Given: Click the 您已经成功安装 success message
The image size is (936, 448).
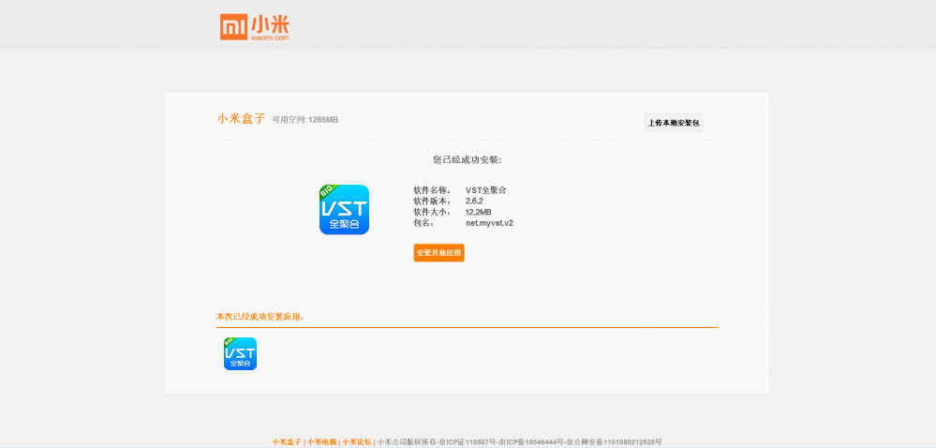Looking at the screenshot, I should (x=468, y=159).
